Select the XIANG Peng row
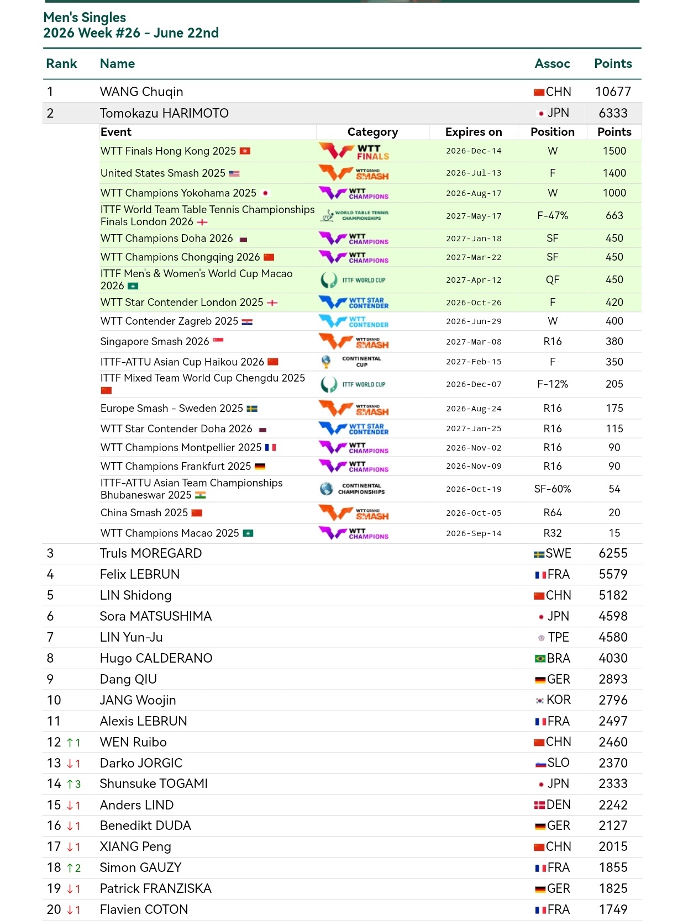 pyautogui.click(x=342, y=847)
